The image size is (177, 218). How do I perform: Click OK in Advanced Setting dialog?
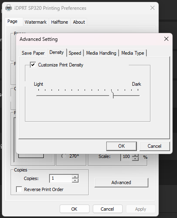121,146
